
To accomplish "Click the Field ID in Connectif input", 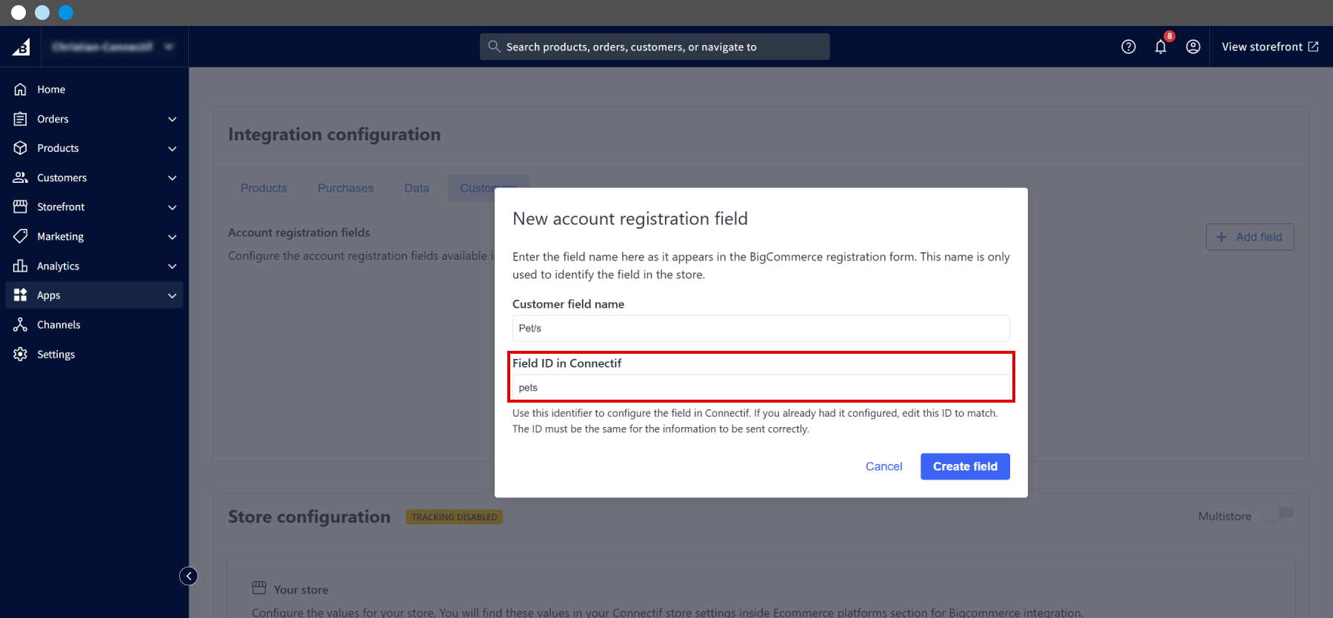I will pos(761,387).
